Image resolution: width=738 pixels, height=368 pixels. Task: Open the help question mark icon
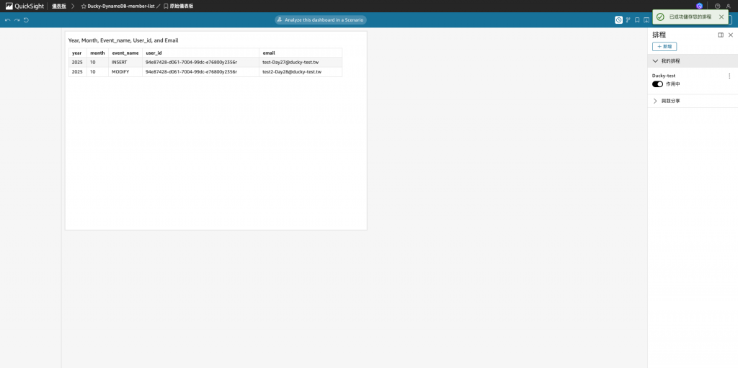pyautogui.click(x=717, y=6)
